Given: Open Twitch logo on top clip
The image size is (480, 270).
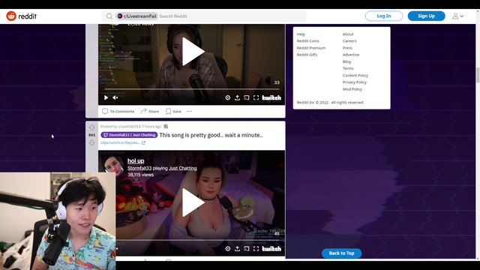Looking at the screenshot, I should coord(271,97).
